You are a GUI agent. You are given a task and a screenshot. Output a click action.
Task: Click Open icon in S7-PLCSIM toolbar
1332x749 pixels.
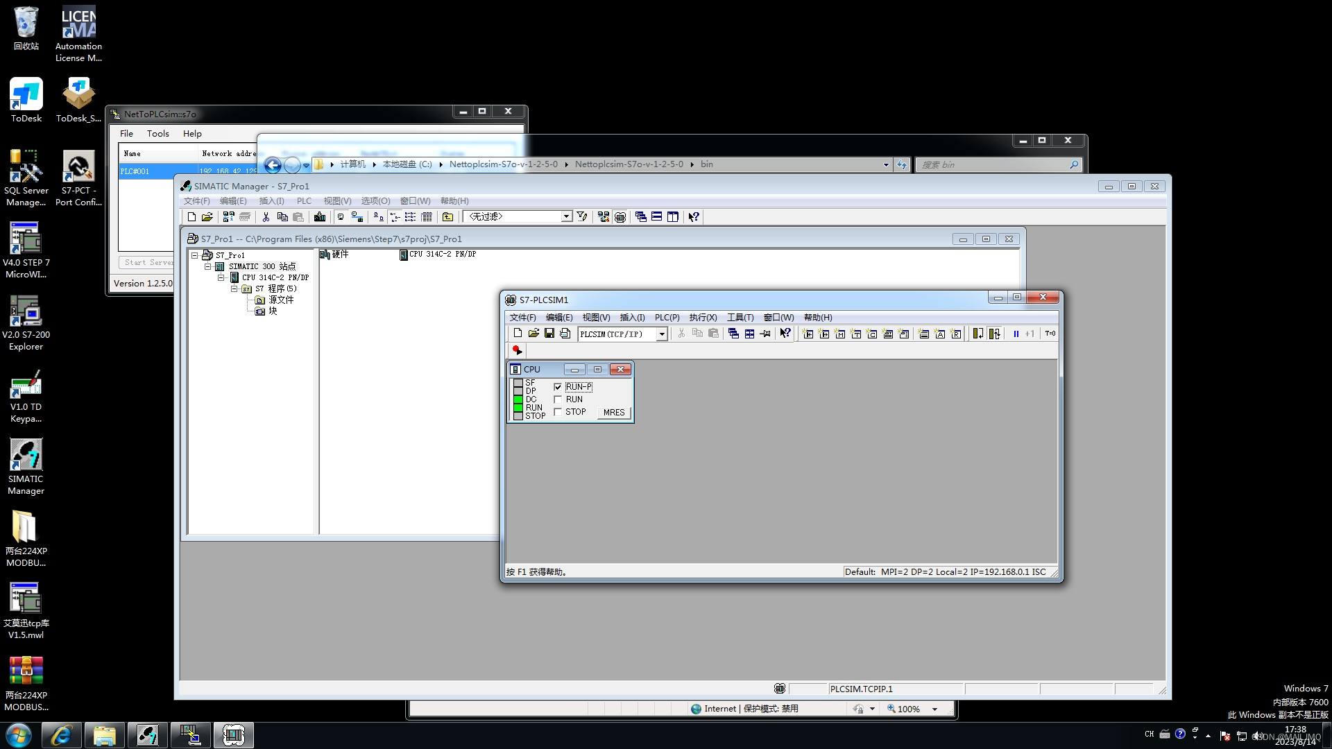[533, 334]
